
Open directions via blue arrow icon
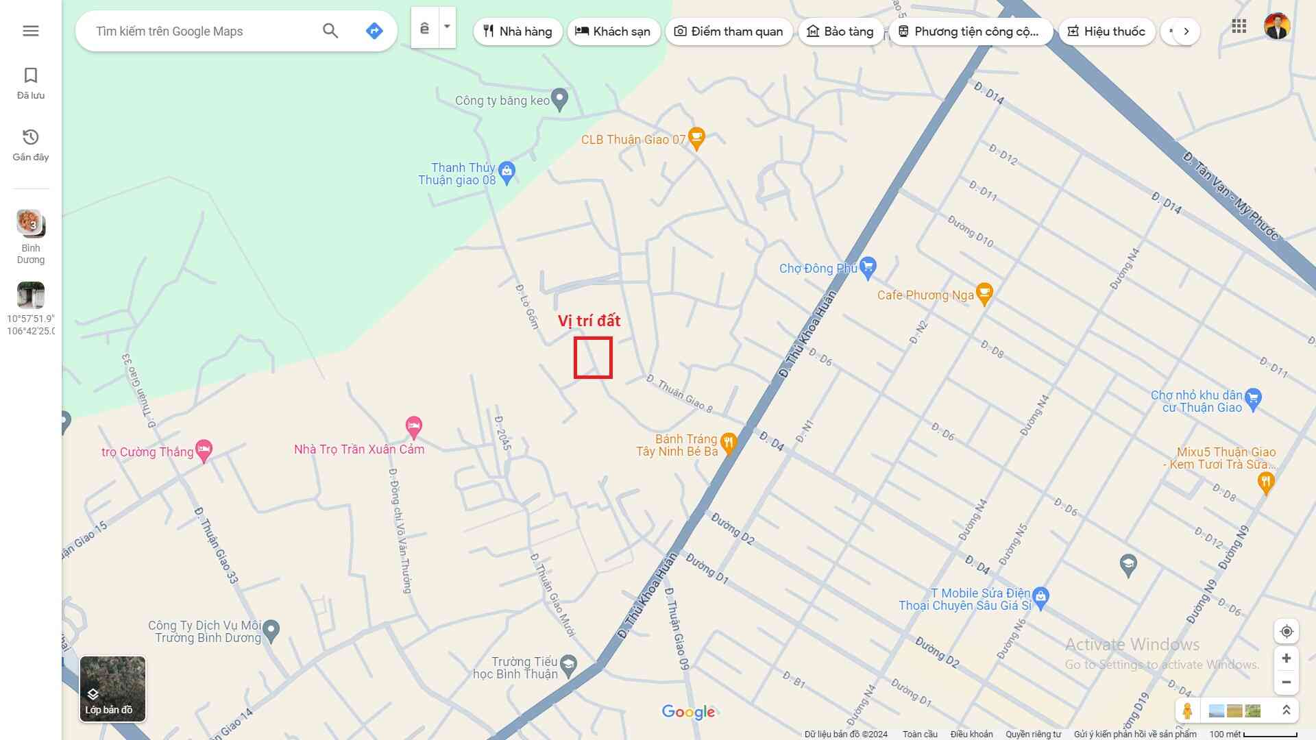point(374,31)
